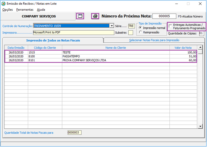
Task: Select the PROVA COMPANY SERVIÇOS LTDA row
Action: [101, 60]
